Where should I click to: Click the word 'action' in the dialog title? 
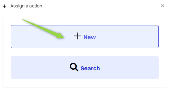pos(36,6)
